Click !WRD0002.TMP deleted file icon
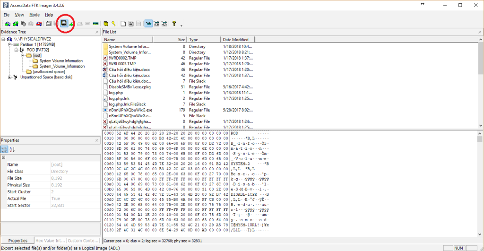 [105, 58]
